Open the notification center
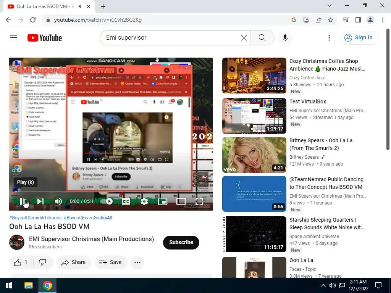The height and width of the screenshot is (293, 391). (x=378, y=285)
